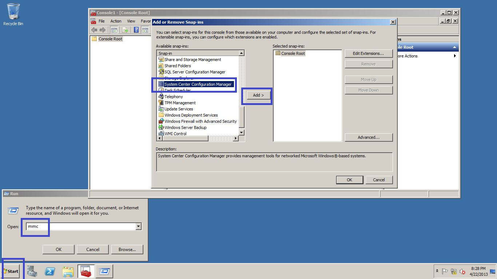Open Windows PowerShell from the taskbar
Screen dimensions: 497x279
click(50, 271)
